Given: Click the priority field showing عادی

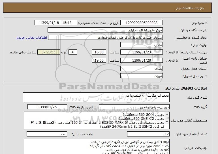Looking at the screenshot, I should [x=141, y=45].
